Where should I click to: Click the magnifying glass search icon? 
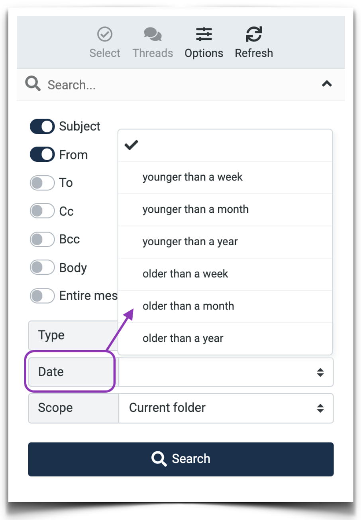(33, 84)
